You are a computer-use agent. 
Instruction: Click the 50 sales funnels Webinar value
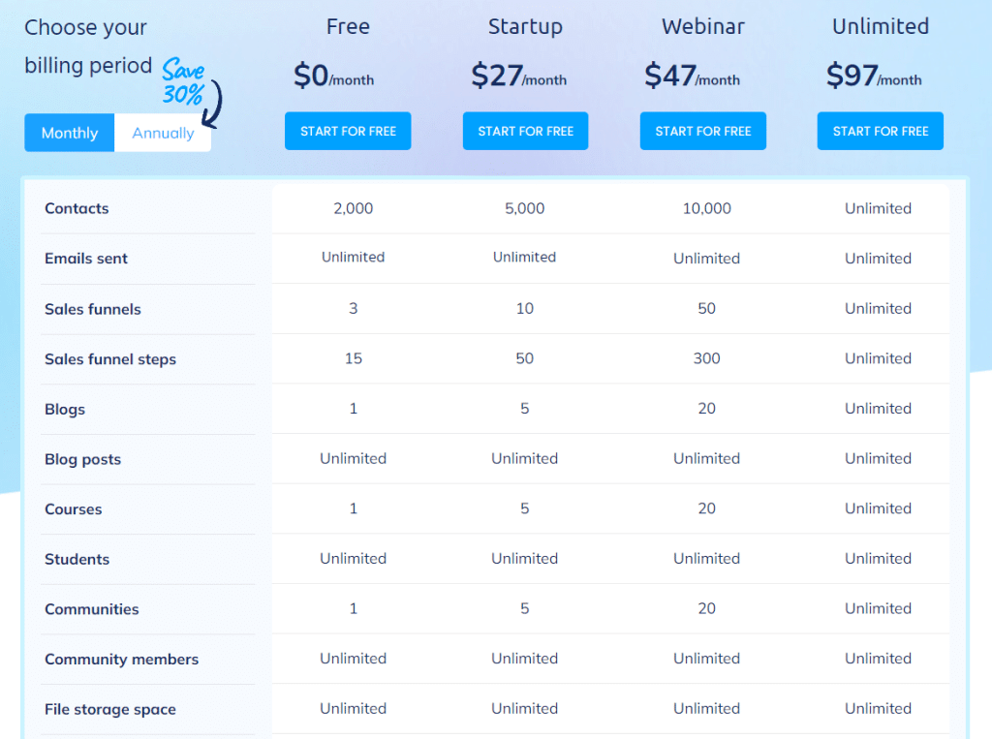(x=706, y=308)
